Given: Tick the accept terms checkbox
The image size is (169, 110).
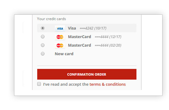Looking at the screenshot, I should (39, 84).
